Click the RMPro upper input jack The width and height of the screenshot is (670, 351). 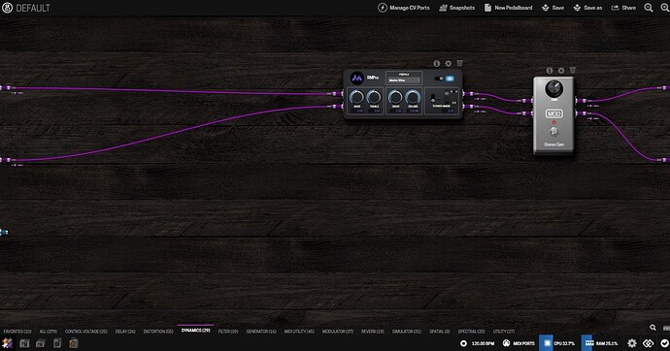point(337,94)
